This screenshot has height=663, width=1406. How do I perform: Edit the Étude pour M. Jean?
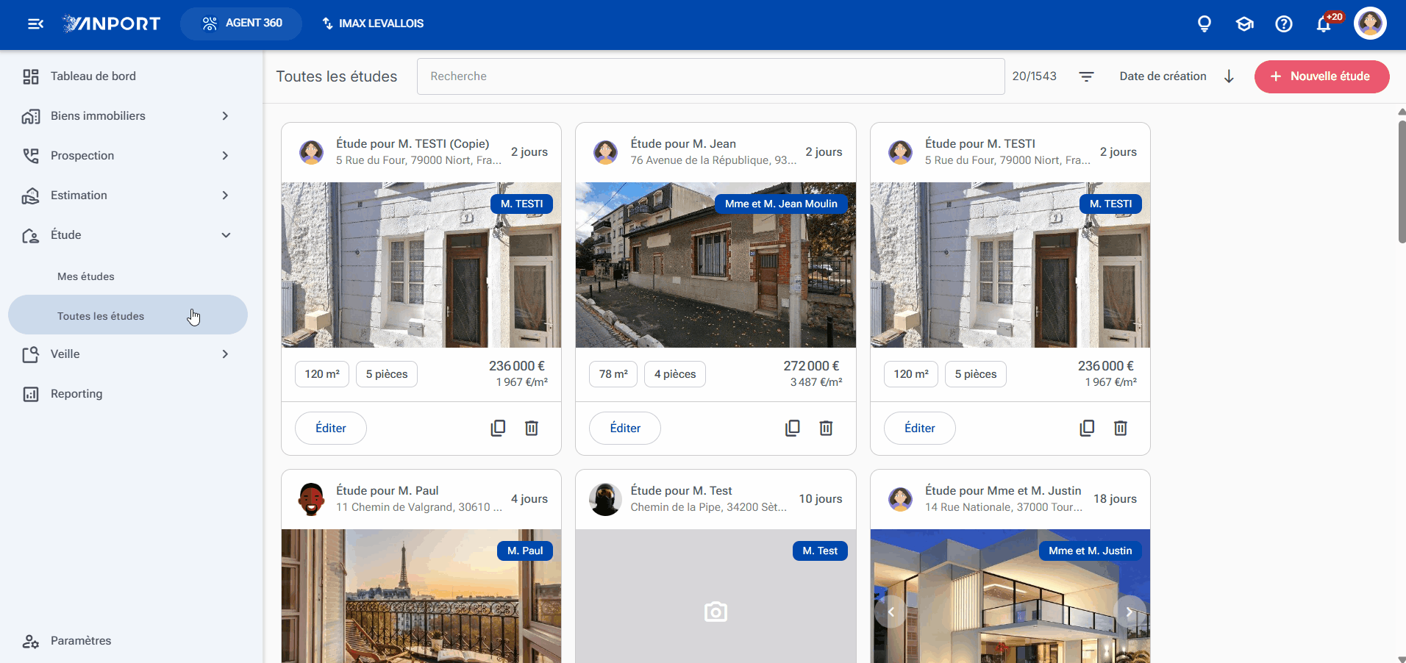coord(625,428)
